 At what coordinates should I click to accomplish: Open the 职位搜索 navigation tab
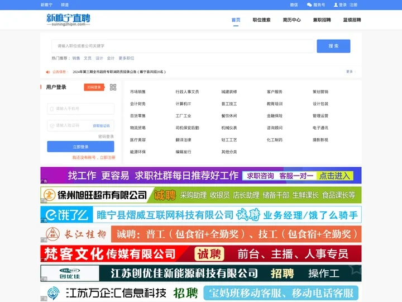pos(261,20)
